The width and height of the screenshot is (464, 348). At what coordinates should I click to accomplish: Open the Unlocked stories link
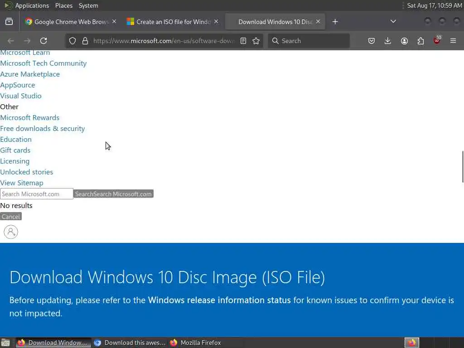pos(27,172)
